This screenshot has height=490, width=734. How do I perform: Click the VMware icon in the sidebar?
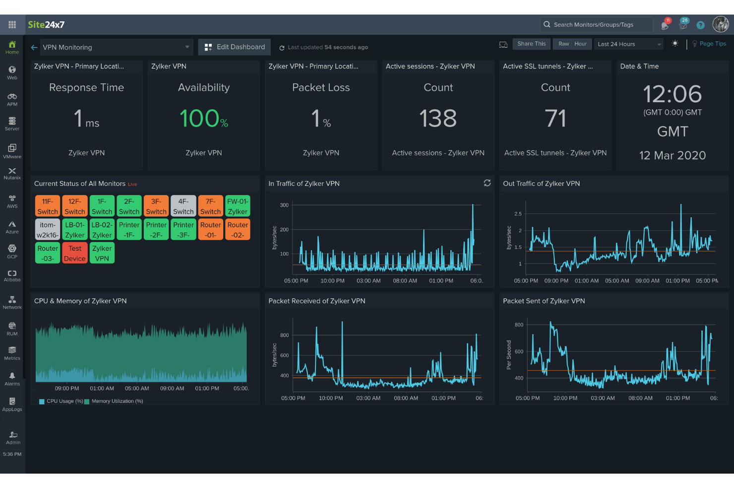(x=12, y=150)
